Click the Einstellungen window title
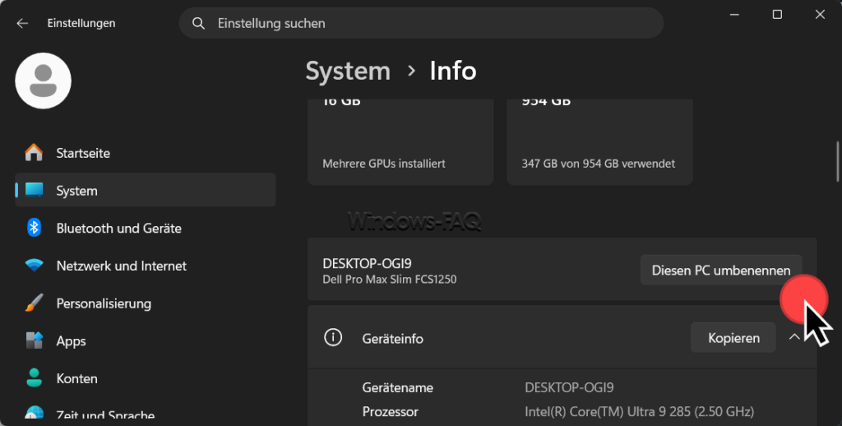Screen dimensions: 842x426 click(81, 23)
